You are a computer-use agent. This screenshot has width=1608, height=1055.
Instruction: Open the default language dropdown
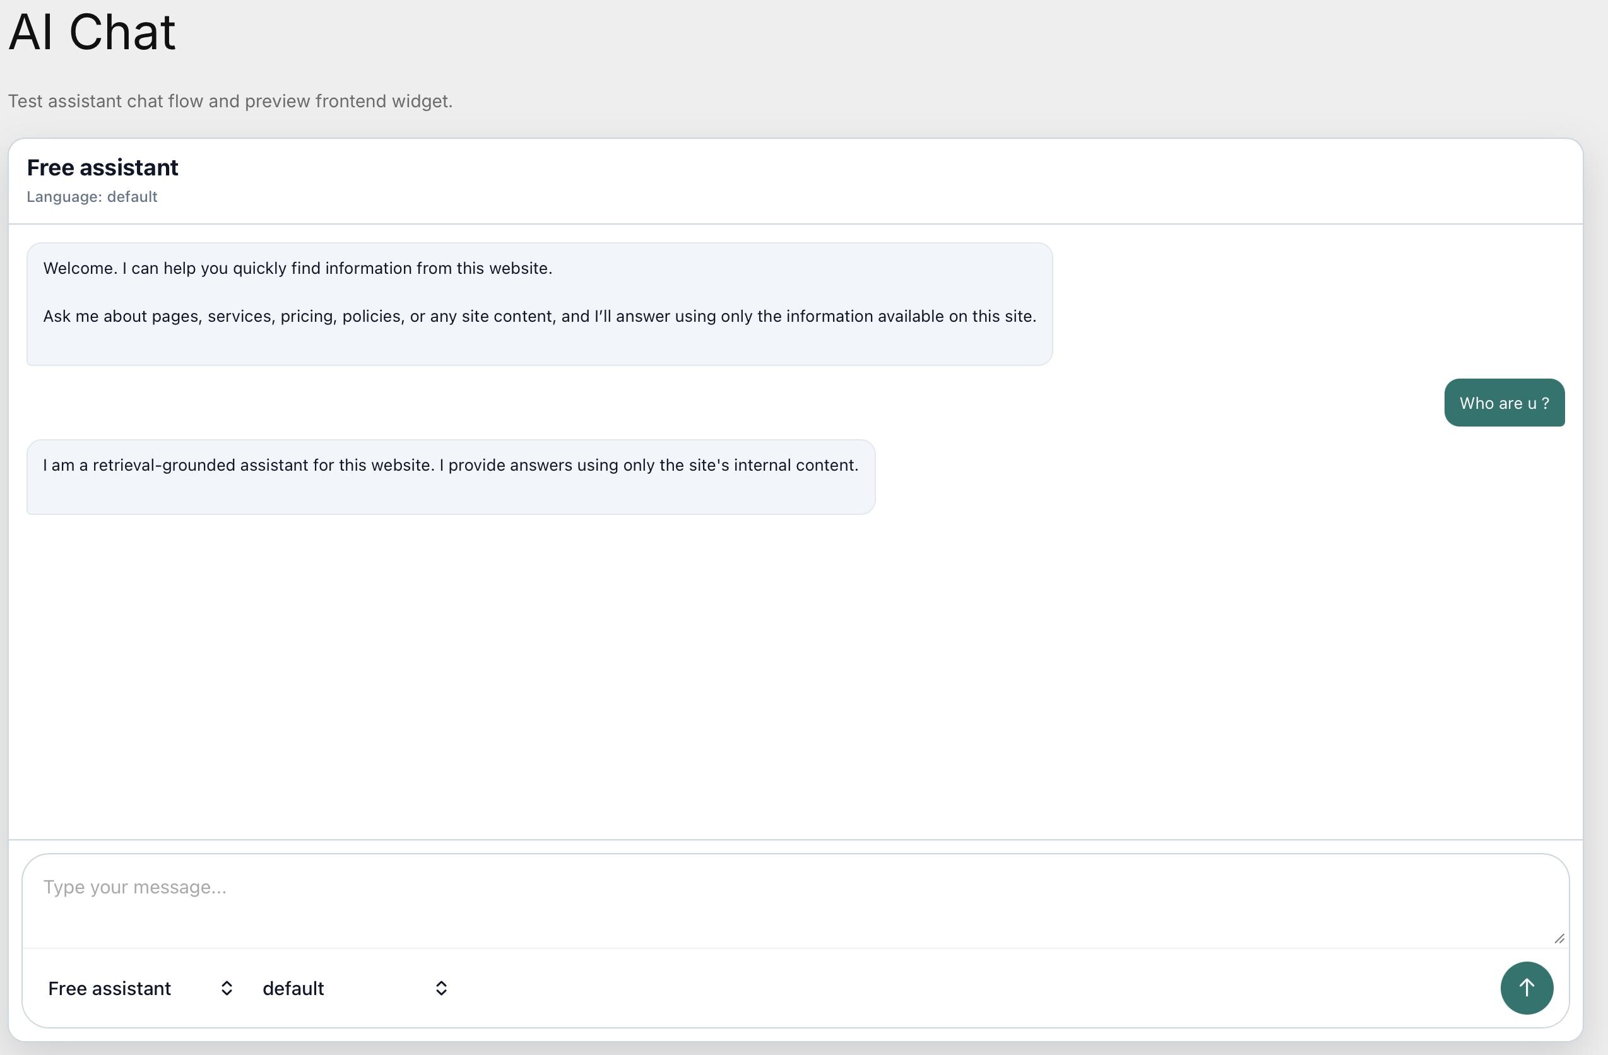coord(352,988)
